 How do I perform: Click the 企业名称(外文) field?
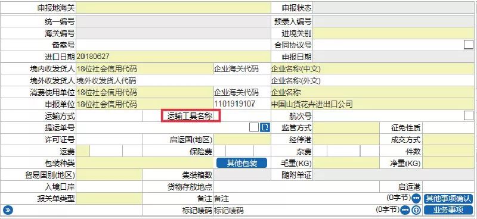coord(372,81)
